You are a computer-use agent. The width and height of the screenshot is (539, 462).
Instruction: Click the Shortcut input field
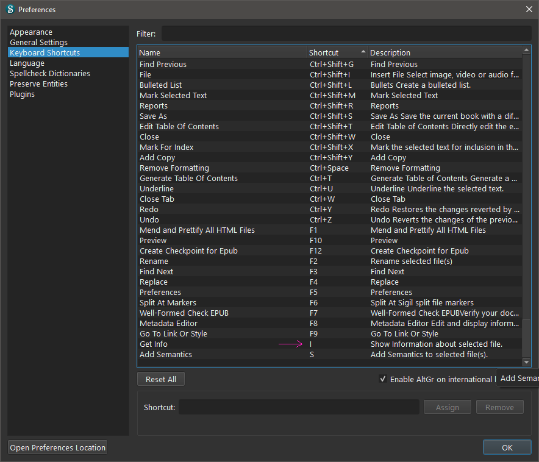[x=299, y=407]
